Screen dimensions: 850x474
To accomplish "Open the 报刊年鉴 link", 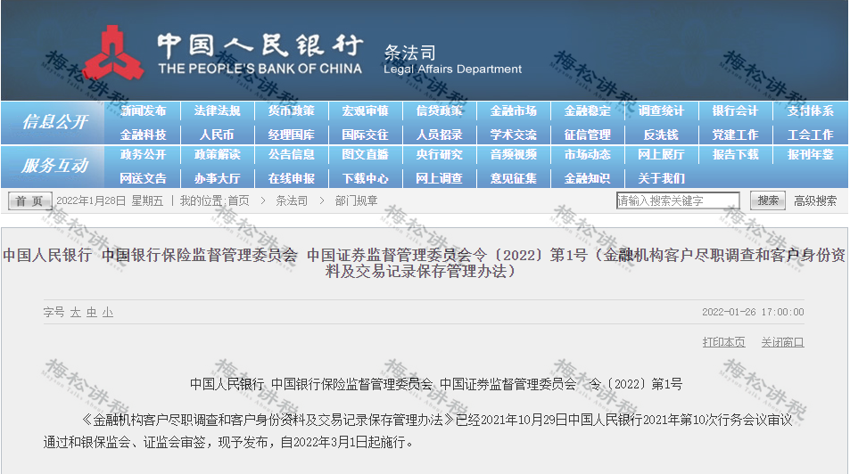I will [x=810, y=155].
